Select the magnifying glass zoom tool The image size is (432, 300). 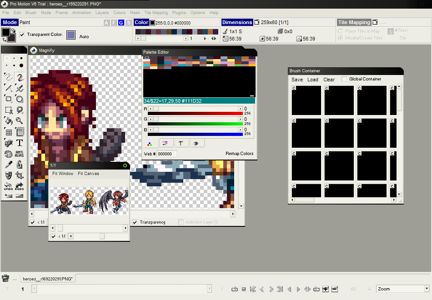tap(20, 121)
